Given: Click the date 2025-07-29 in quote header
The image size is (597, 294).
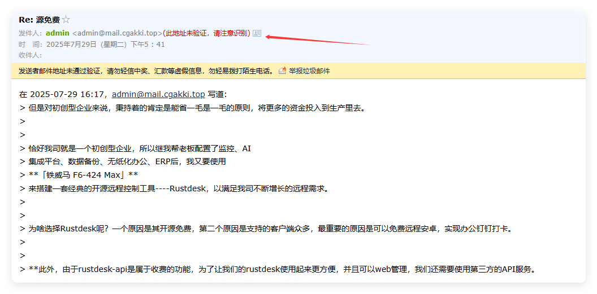Looking at the screenshot, I should click(x=54, y=94).
